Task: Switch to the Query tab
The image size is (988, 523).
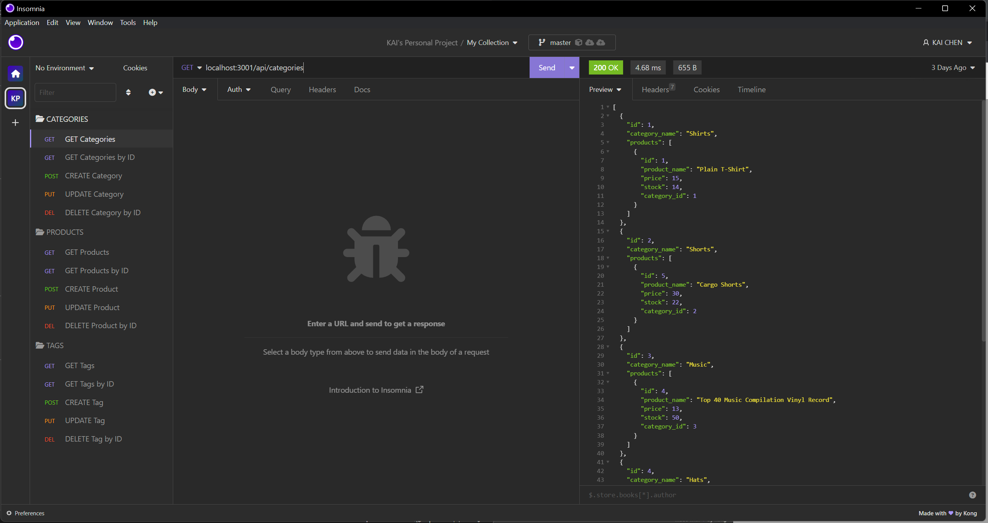Action: [x=281, y=89]
